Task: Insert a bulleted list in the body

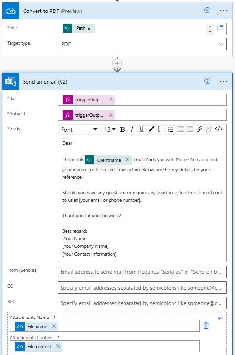Action: (161, 129)
